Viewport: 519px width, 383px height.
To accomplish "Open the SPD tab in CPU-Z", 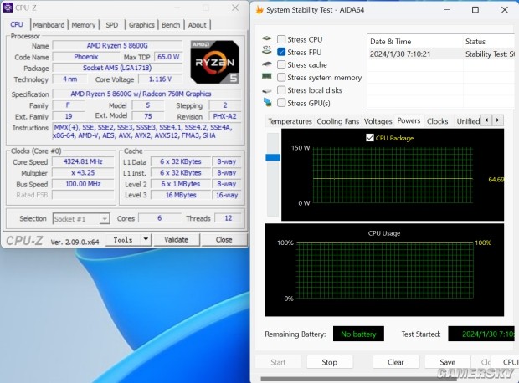I will (112, 25).
